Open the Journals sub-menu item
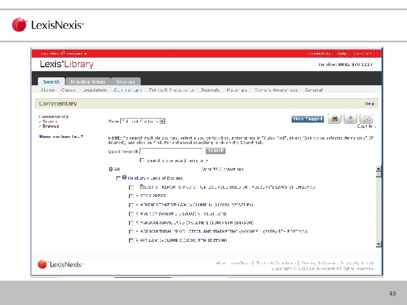407x305 pixels. pyautogui.click(x=210, y=90)
